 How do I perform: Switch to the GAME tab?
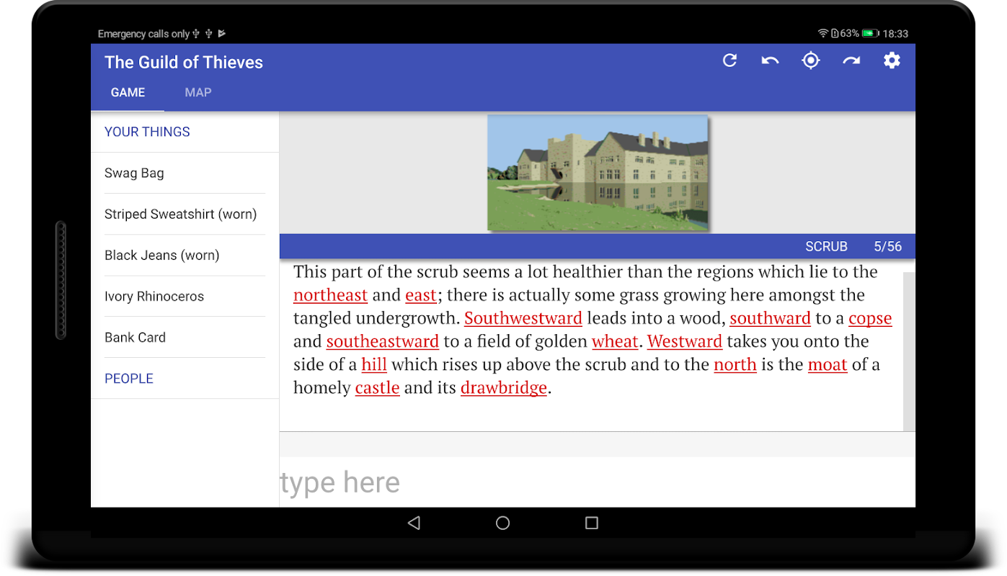(x=128, y=92)
